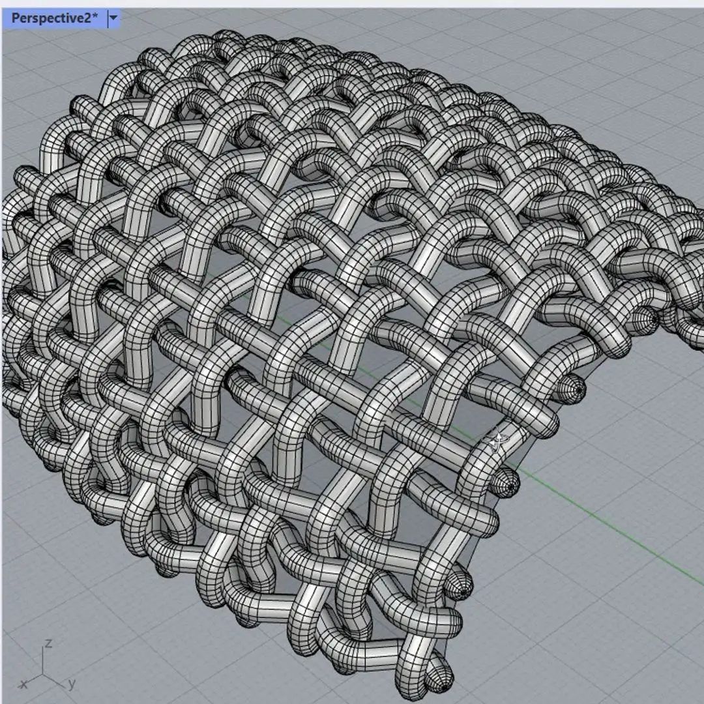The width and height of the screenshot is (704, 704).
Task: Click the Perspective2* viewport title label
Action: tap(55, 18)
